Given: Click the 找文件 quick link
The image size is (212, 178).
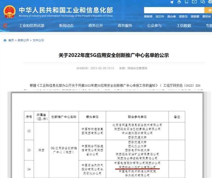Looking at the screenshot, I should 160,17.
